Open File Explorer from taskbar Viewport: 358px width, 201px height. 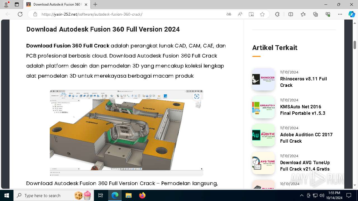coord(128,195)
